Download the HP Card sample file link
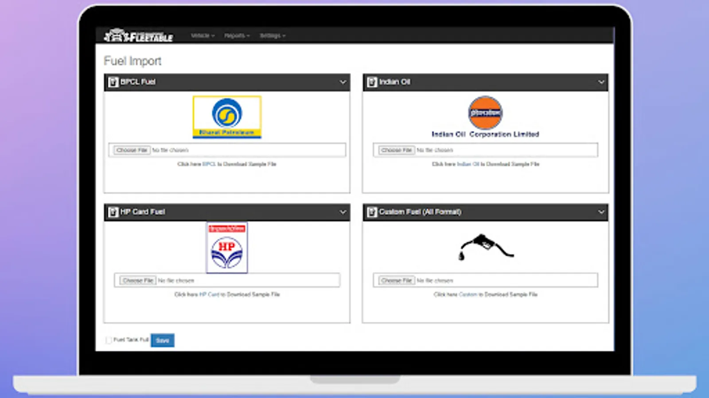This screenshot has height=398, width=709. [x=209, y=295]
